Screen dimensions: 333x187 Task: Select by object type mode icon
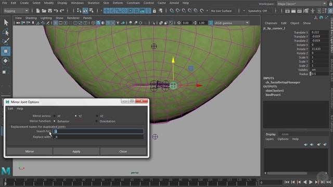click(x=85, y=10)
